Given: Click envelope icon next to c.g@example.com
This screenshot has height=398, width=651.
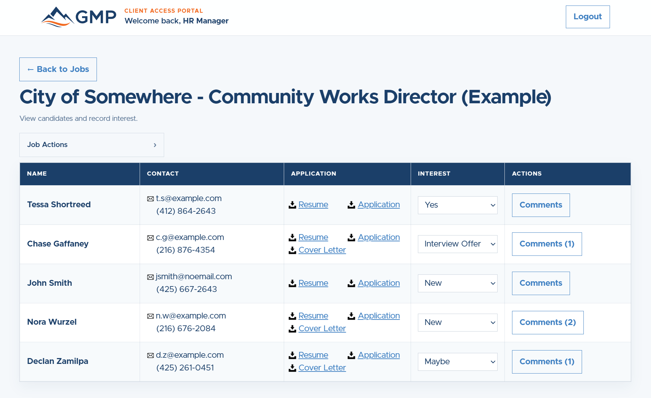Looking at the screenshot, I should tap(150, 238).
